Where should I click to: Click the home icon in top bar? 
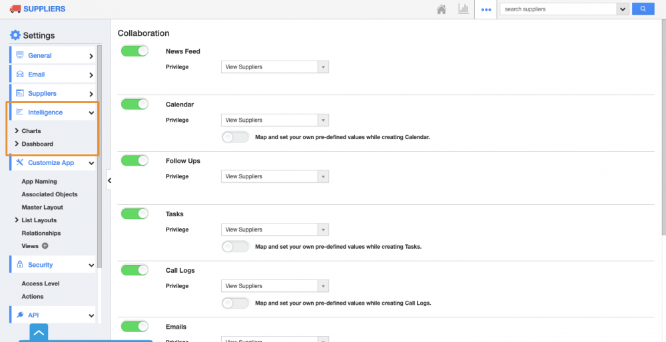(x=441, y=9)
